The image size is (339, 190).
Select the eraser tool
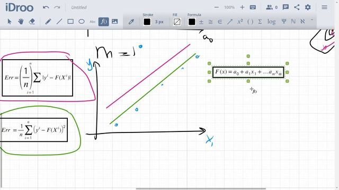32,22
